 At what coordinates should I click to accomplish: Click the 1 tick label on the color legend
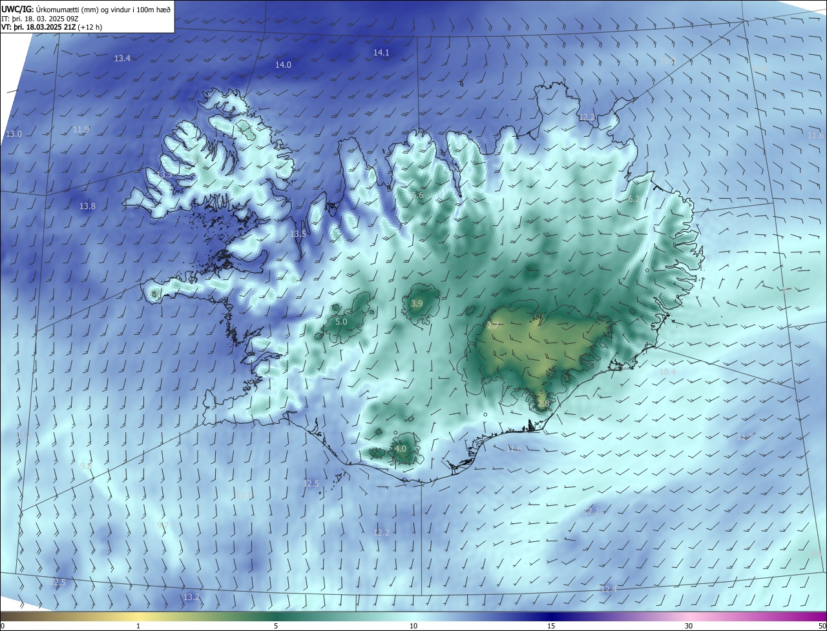click(138, 626)
